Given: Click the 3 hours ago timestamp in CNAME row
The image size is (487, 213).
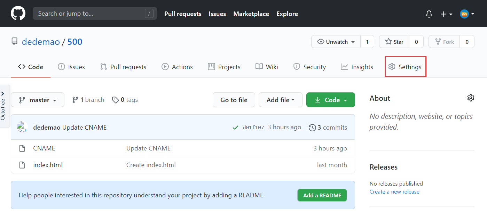Looking at the screenshot, I should click(x=330, y=148).
